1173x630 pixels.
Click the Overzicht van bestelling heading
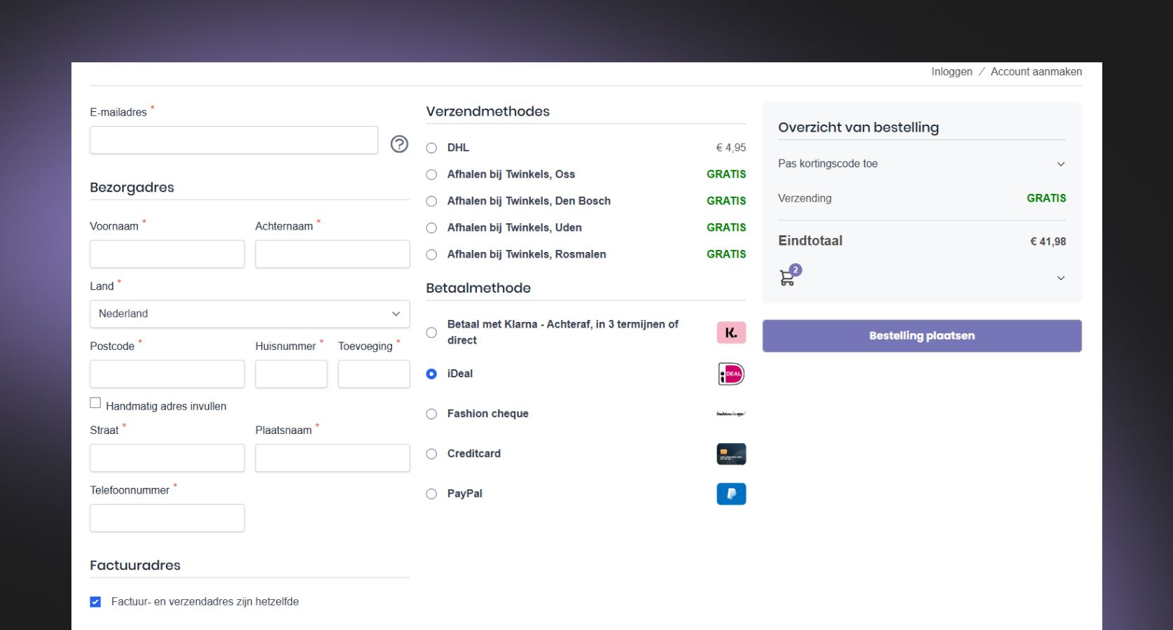tap(859, 127)
